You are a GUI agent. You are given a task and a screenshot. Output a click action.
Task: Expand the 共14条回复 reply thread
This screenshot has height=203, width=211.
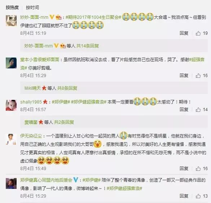88,46
